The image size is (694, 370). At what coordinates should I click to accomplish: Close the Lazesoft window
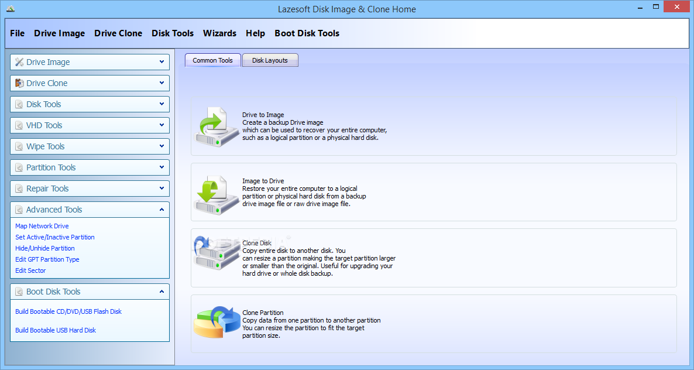pos(677,6)
